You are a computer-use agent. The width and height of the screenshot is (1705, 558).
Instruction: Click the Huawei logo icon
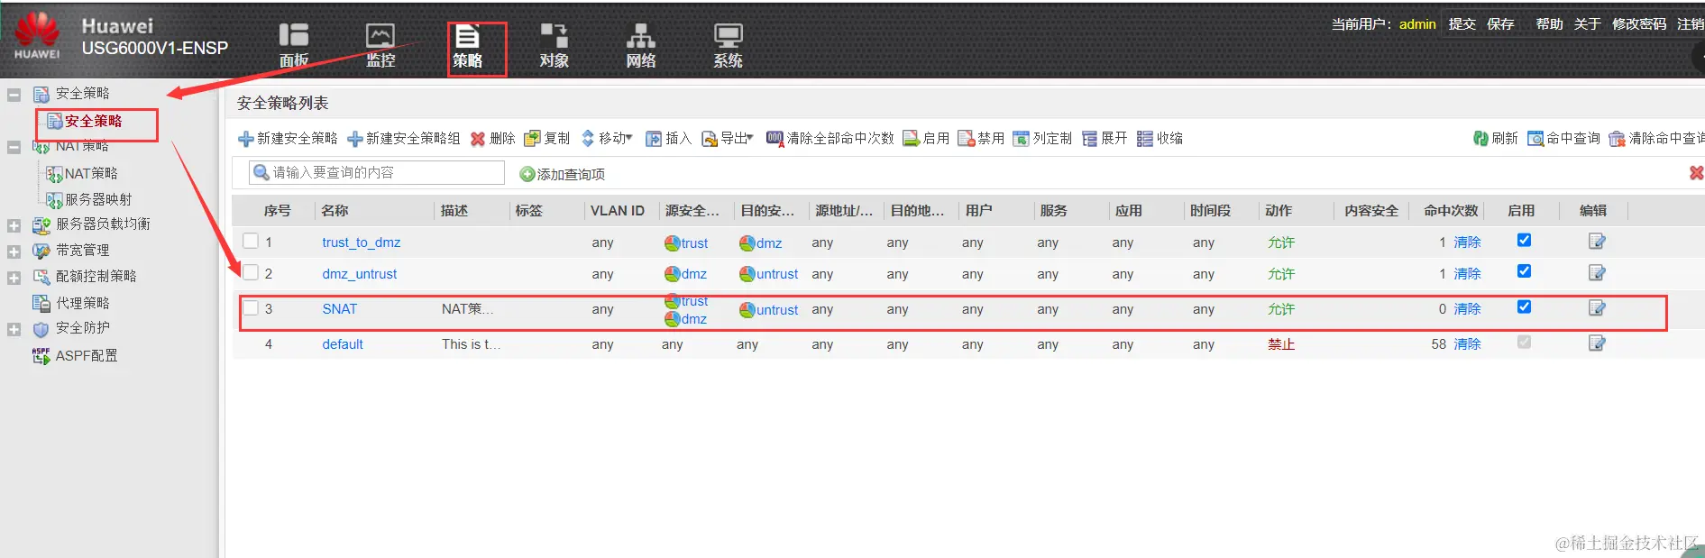tap(37, 36)
